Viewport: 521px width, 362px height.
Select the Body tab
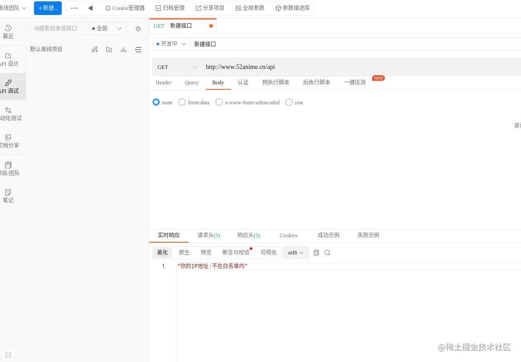[x=218, y=83]
